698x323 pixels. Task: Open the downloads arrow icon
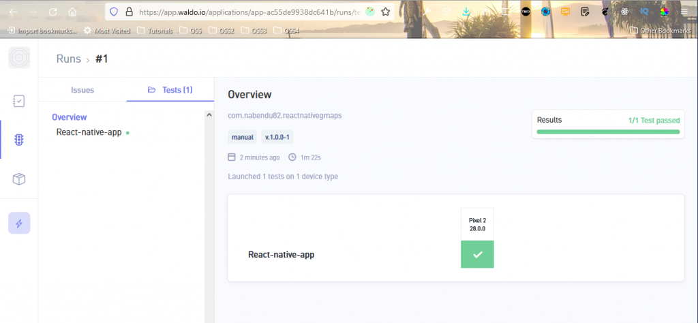coord(466,12)
